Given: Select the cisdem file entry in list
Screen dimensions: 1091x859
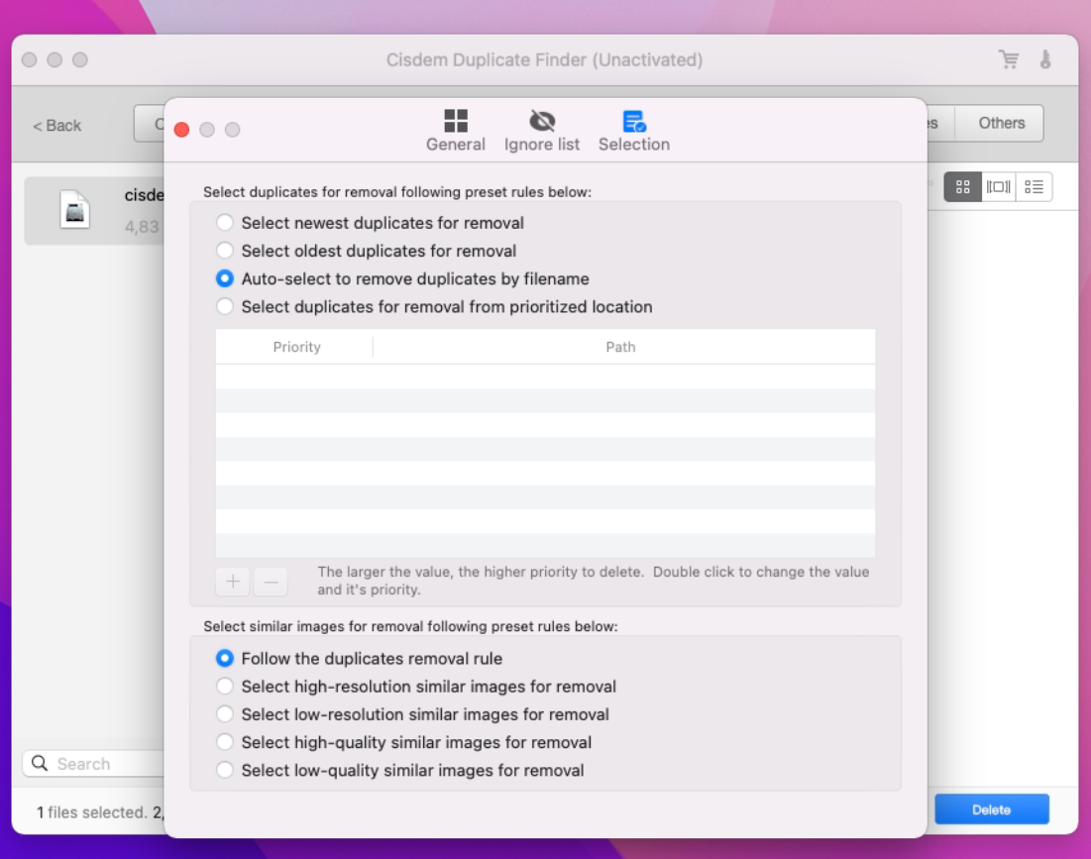Looking at the screenshot, I should (x=94, y=210).
